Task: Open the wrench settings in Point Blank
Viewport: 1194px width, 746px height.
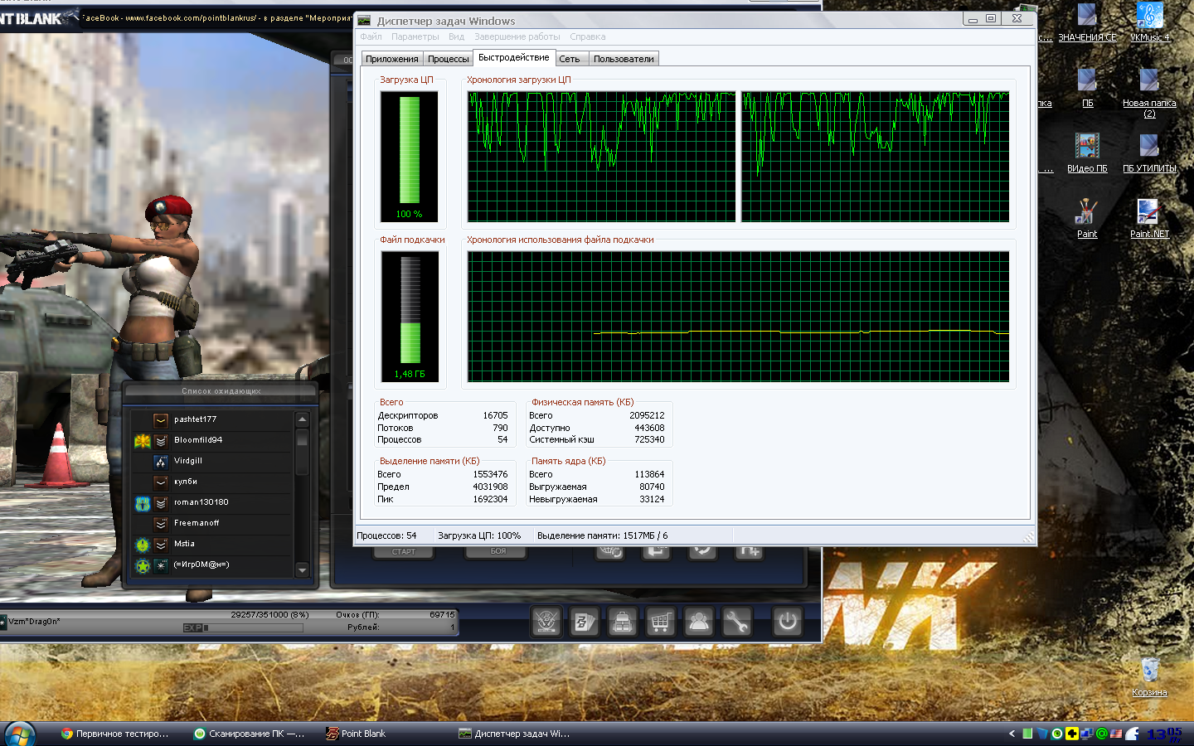Action: point(737,621)
